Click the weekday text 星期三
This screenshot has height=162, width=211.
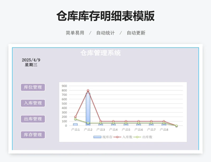[x=31, y=65]
